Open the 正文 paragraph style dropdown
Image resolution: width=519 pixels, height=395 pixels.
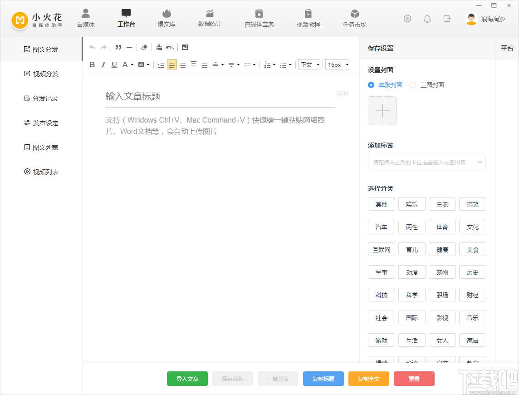coord(309,64)
